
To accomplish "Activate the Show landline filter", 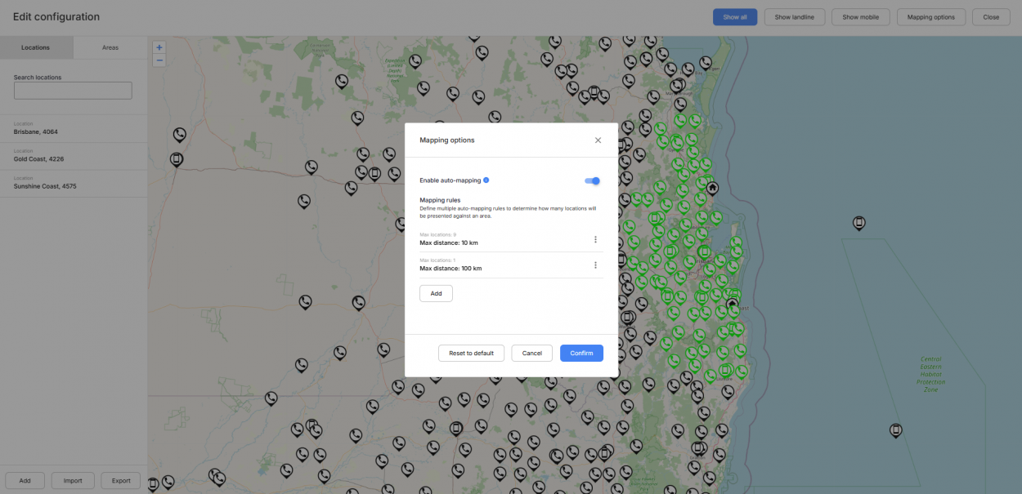I will click(794, 16).
